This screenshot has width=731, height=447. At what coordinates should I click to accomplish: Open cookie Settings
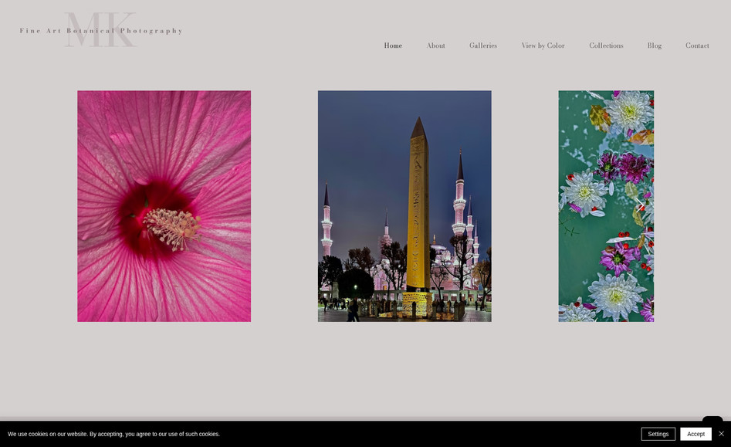[658, 434]
